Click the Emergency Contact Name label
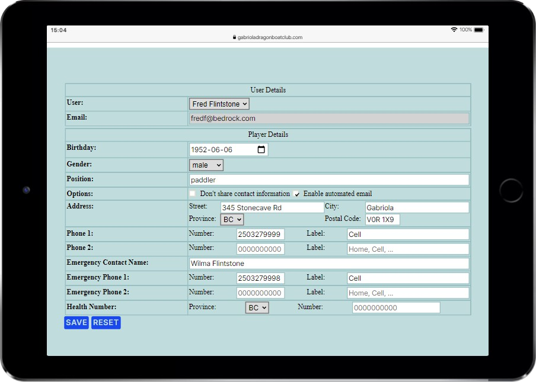Screen dimensions: 536x382 click(107, 262)
